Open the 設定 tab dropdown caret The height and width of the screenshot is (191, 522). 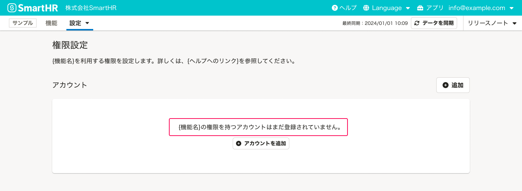click(87, 23)
